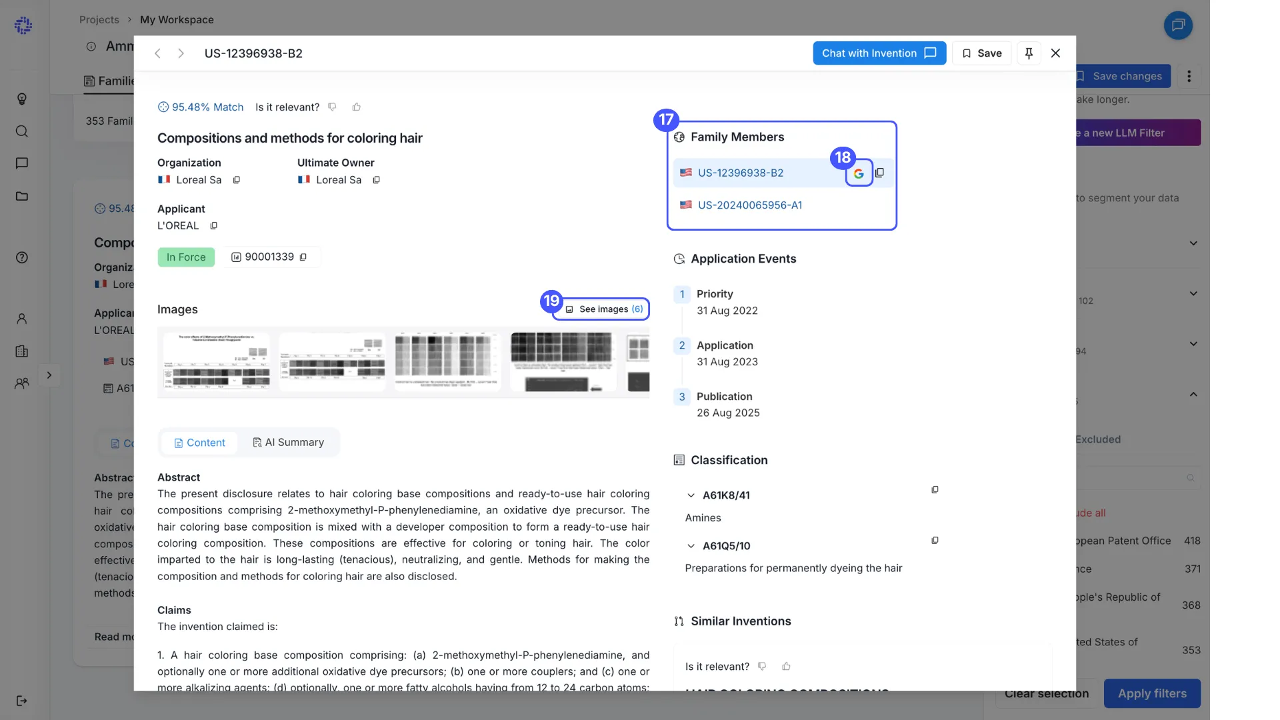Viewport: 1280px width, 720px height.
Task: Open the help question mark sidebar icon
Action: click(22, 258)
